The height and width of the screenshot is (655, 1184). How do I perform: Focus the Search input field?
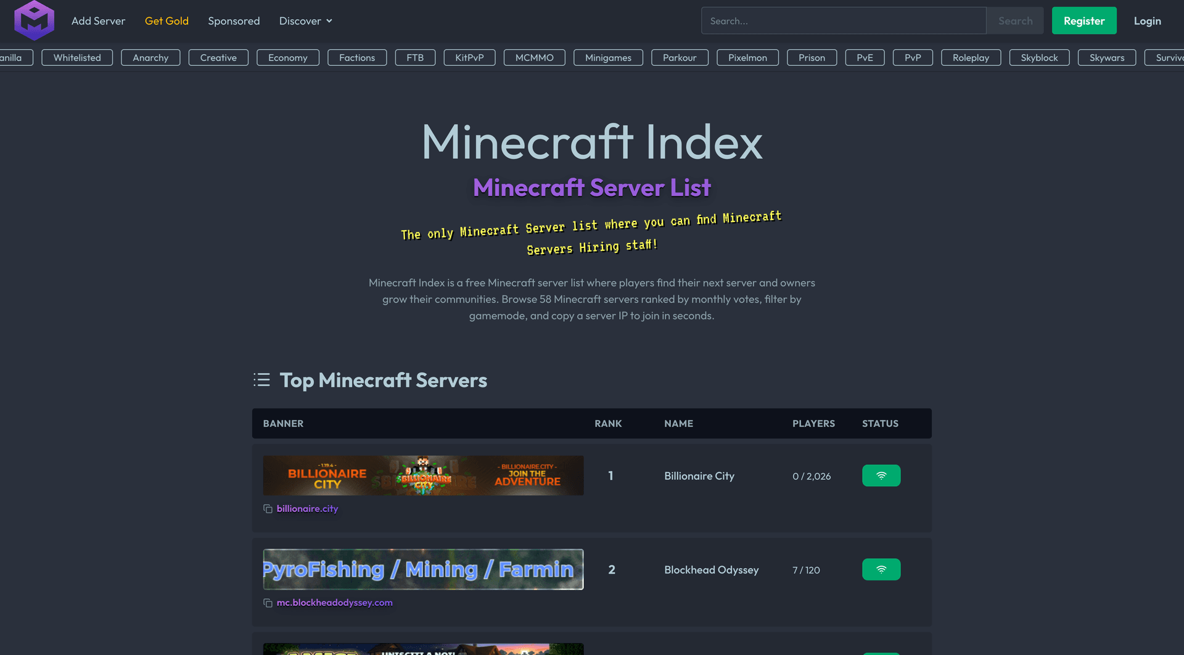[844, 21]
